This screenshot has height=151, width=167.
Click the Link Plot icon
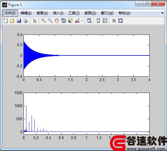tap(89, 21)
